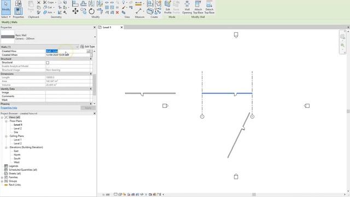
Task: Click the Move tool cross-arrows icon
Action: click(75, 11)
